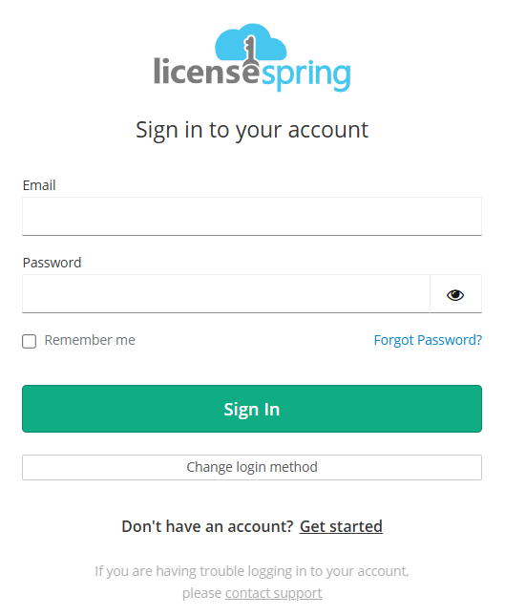Tick the Remember me checkbox

29,341
